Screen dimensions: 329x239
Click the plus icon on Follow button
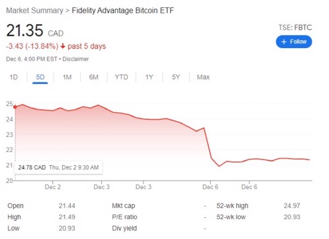coord(284,41)
